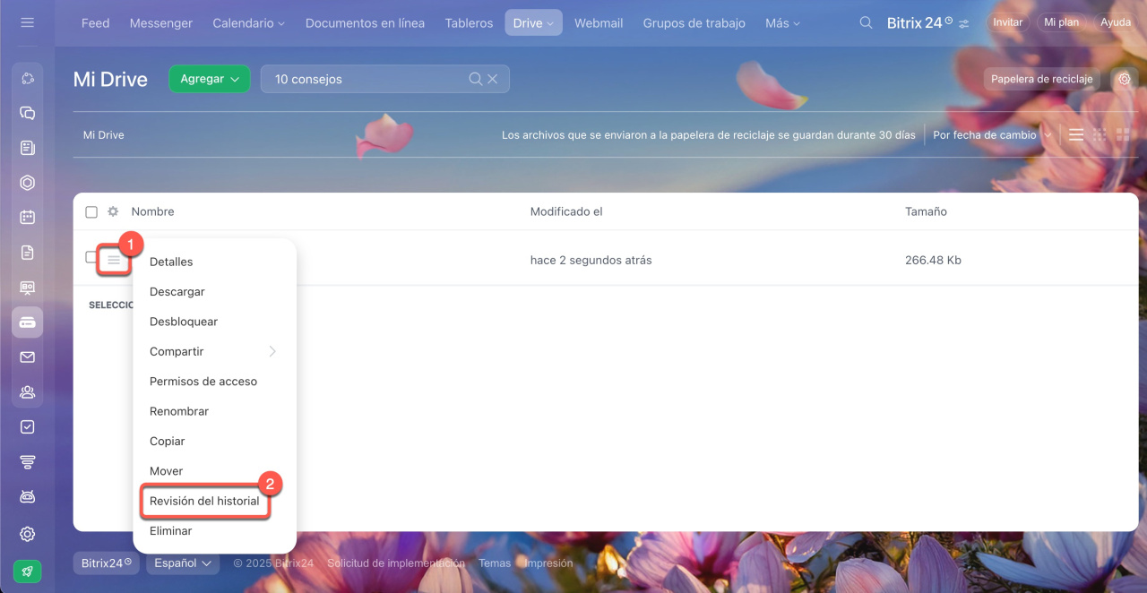Screen dimensions: 1147x593
Task: Click the Invitar button
Action: [1007, 22]
